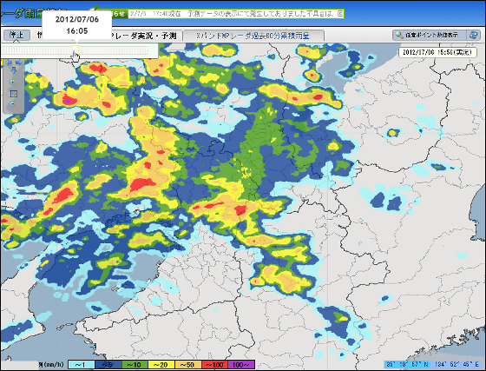Click the news ticker message bar

tap(236, 14)
